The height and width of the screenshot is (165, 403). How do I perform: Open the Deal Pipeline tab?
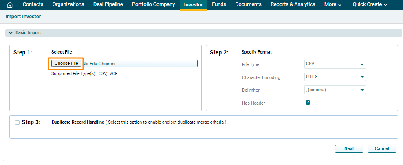[x=108, y=4]
